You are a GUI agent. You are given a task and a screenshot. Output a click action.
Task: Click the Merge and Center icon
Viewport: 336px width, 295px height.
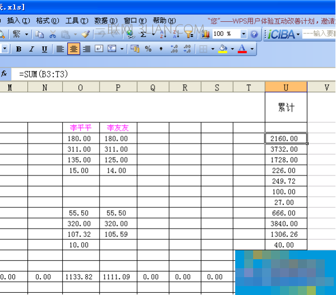[111, 49]
